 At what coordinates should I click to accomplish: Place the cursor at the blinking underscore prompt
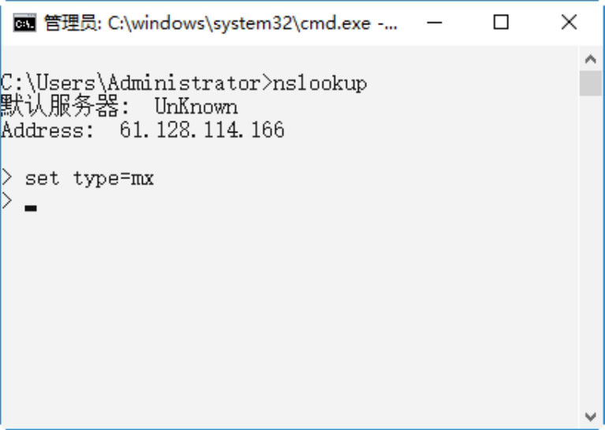click(31, 208)
